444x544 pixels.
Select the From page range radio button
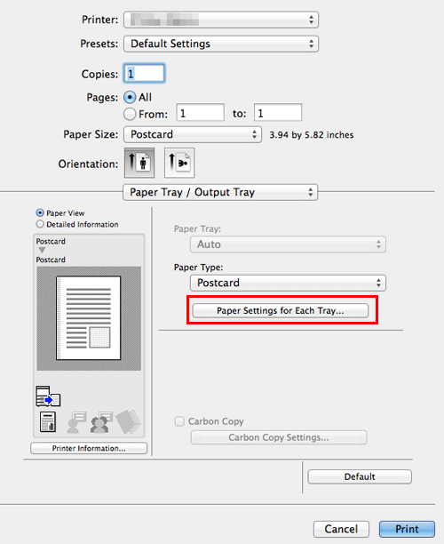tap(130, 114)
